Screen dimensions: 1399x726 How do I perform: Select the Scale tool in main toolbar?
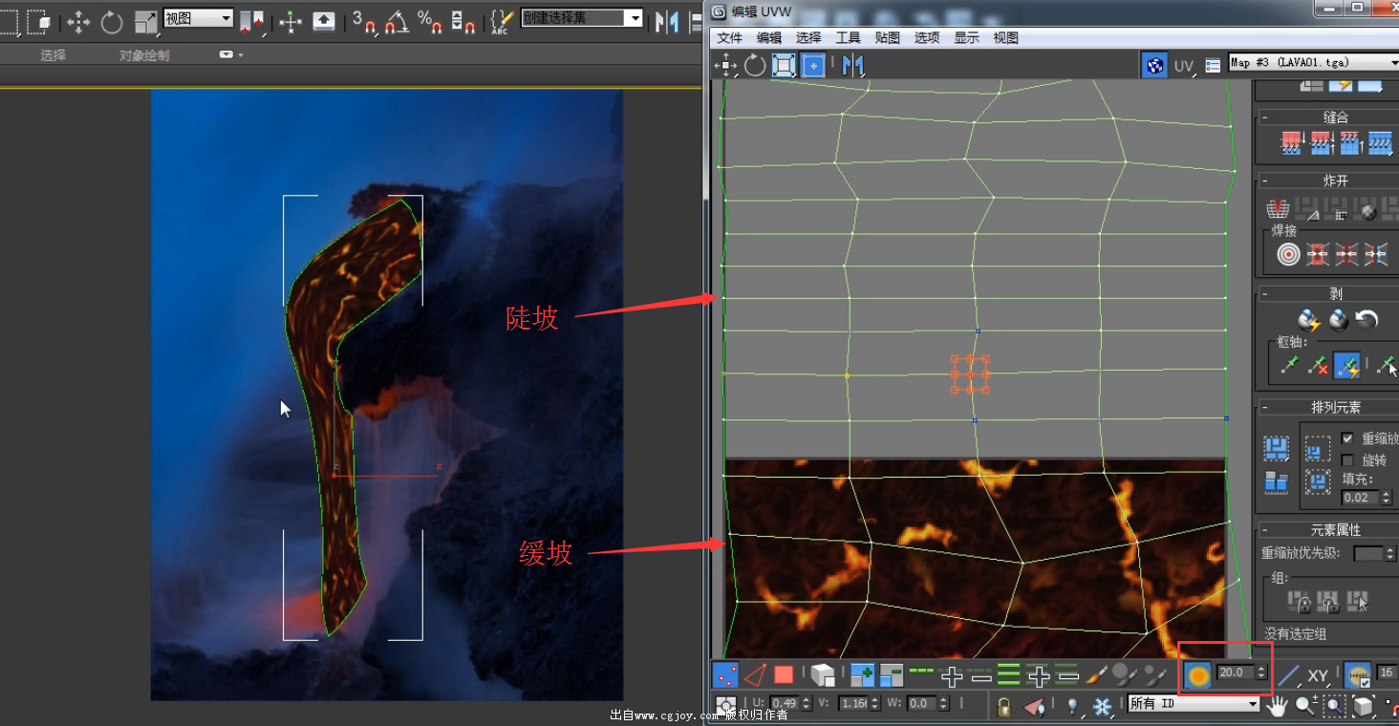pyautogui.click(x=146, y=21)
